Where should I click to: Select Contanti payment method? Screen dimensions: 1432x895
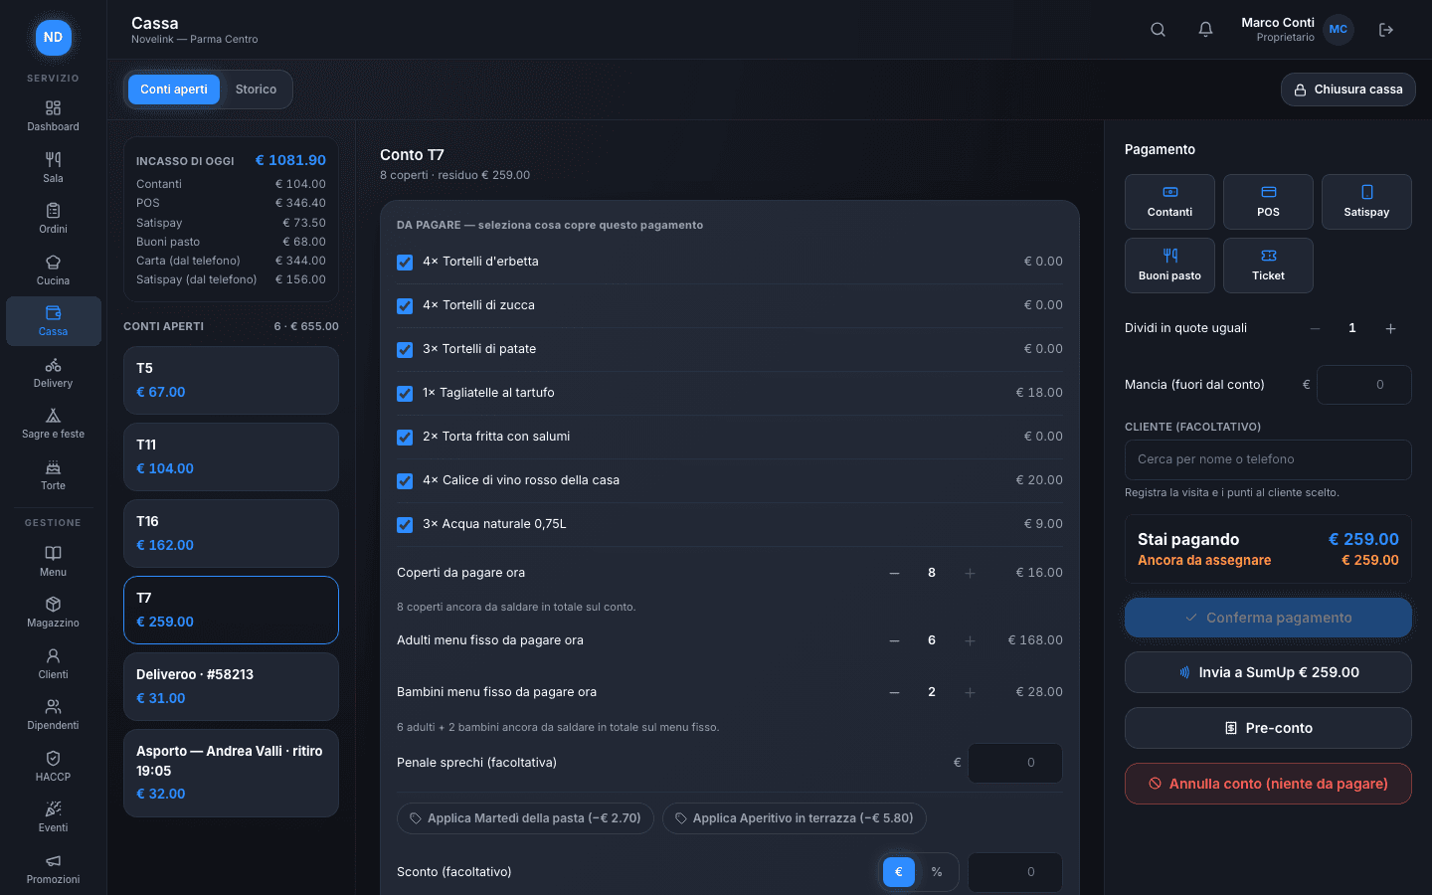(x=1169, y=202)
